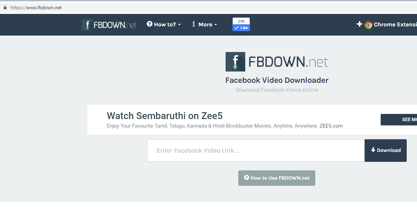Click the large FBDOWN logo icon above heading
Image resolution: width=417 pixels, height=207 pixels.
[235, 62]
